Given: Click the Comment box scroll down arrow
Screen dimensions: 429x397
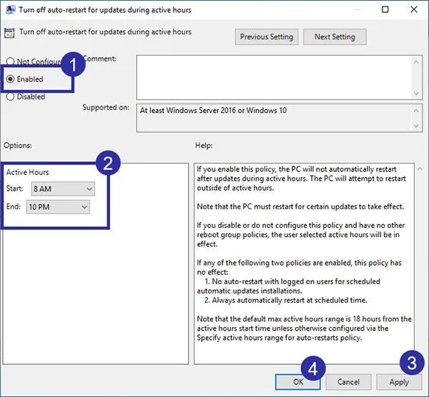Looking at the screenshot, I should [416, 94].
